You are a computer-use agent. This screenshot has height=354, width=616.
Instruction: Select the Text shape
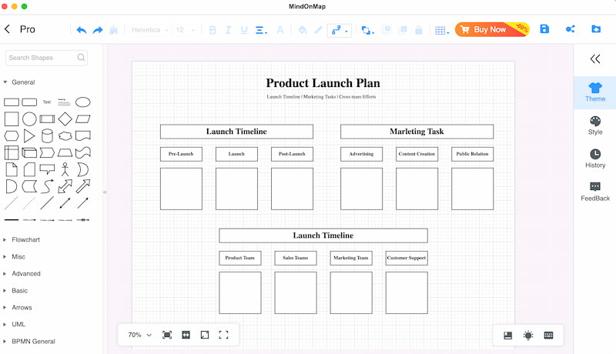[47, 102]
